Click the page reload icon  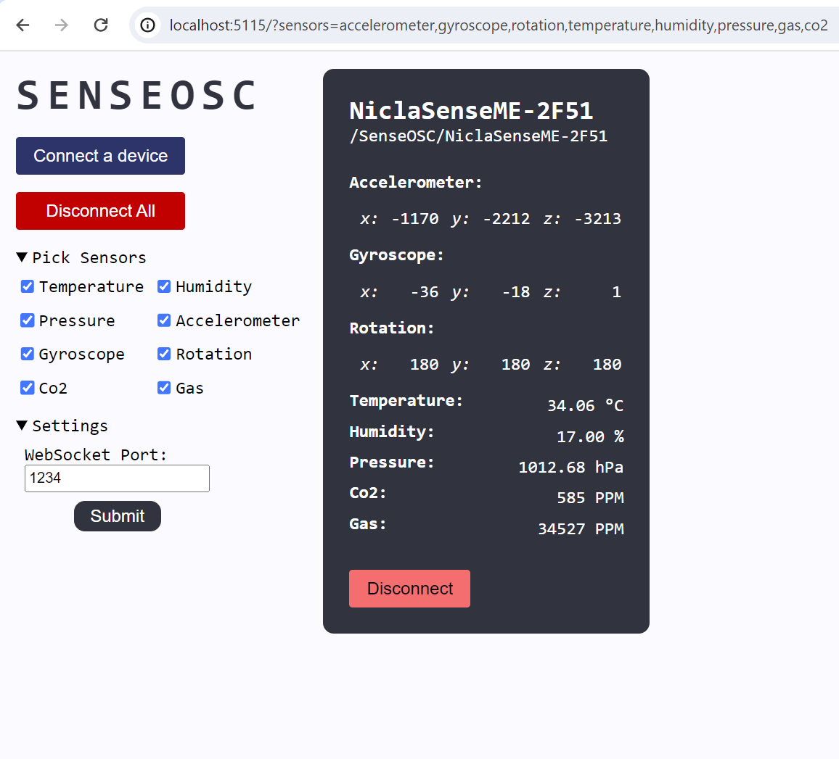pyautogui.click(x=101, y=25)
